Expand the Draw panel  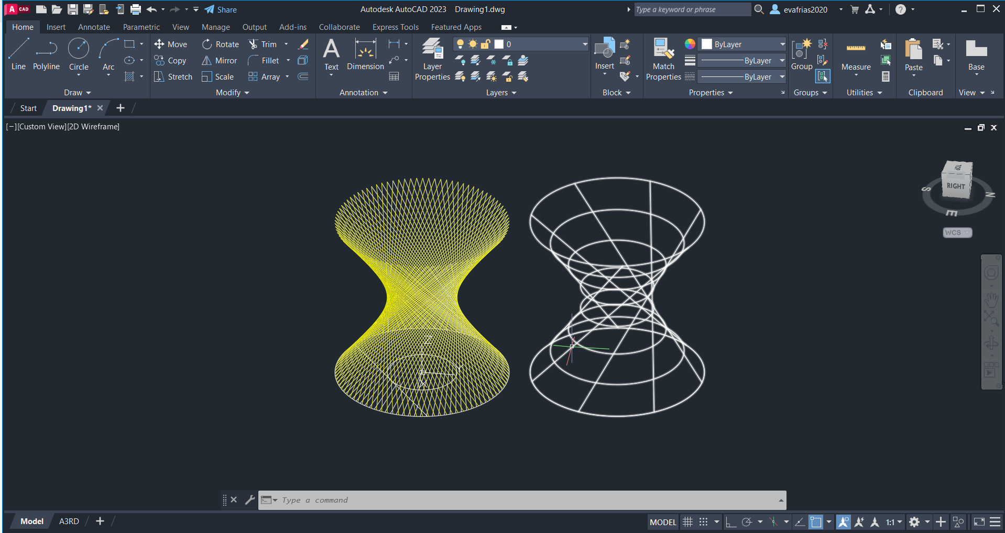[77, 93]
